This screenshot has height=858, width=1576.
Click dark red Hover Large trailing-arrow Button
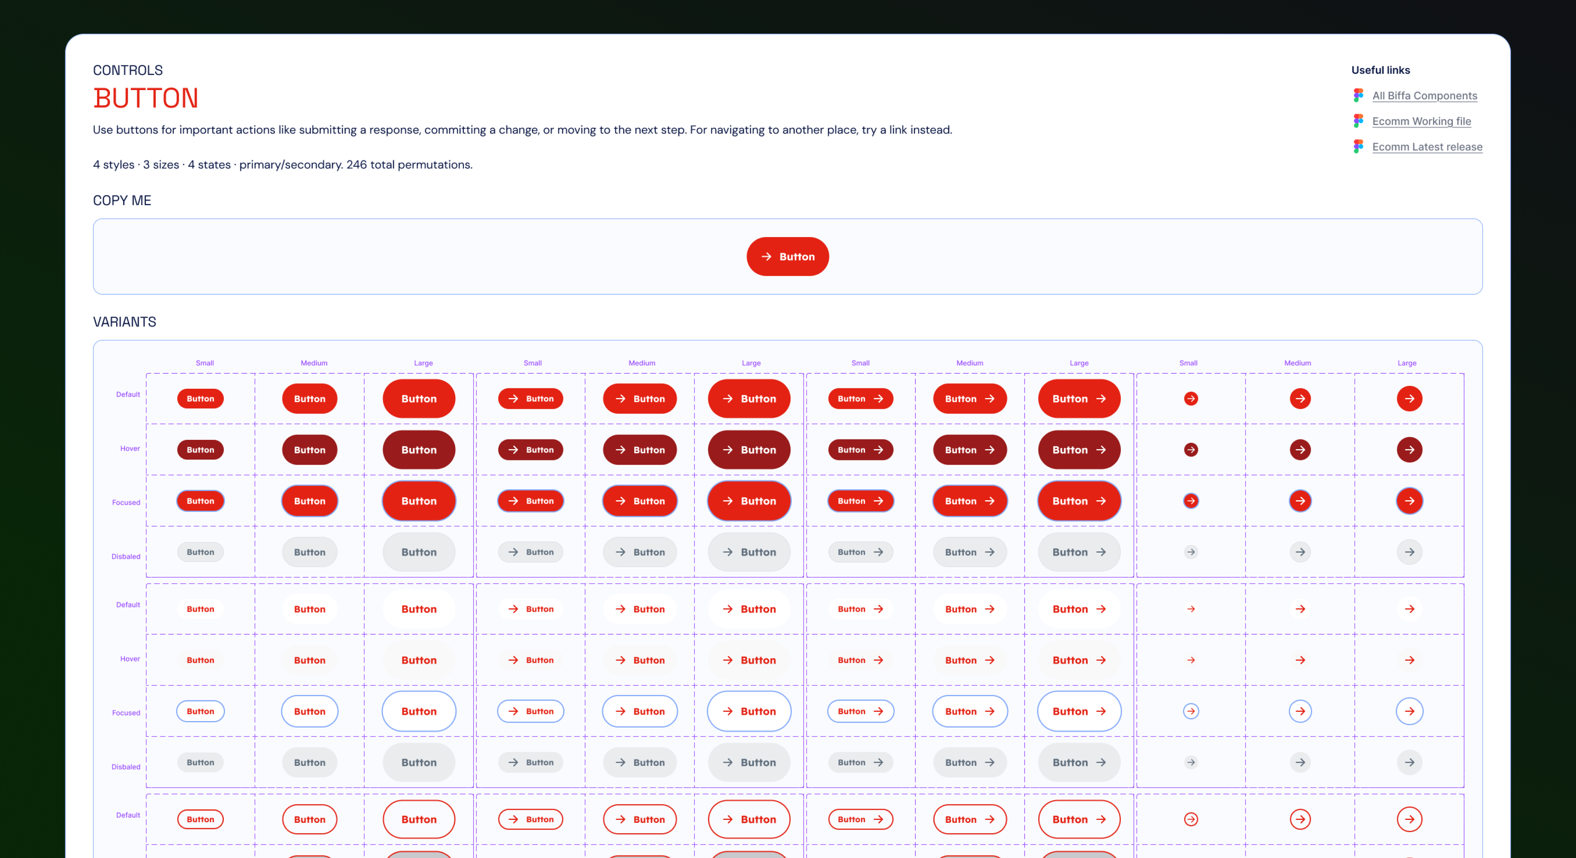[1079, 450]
